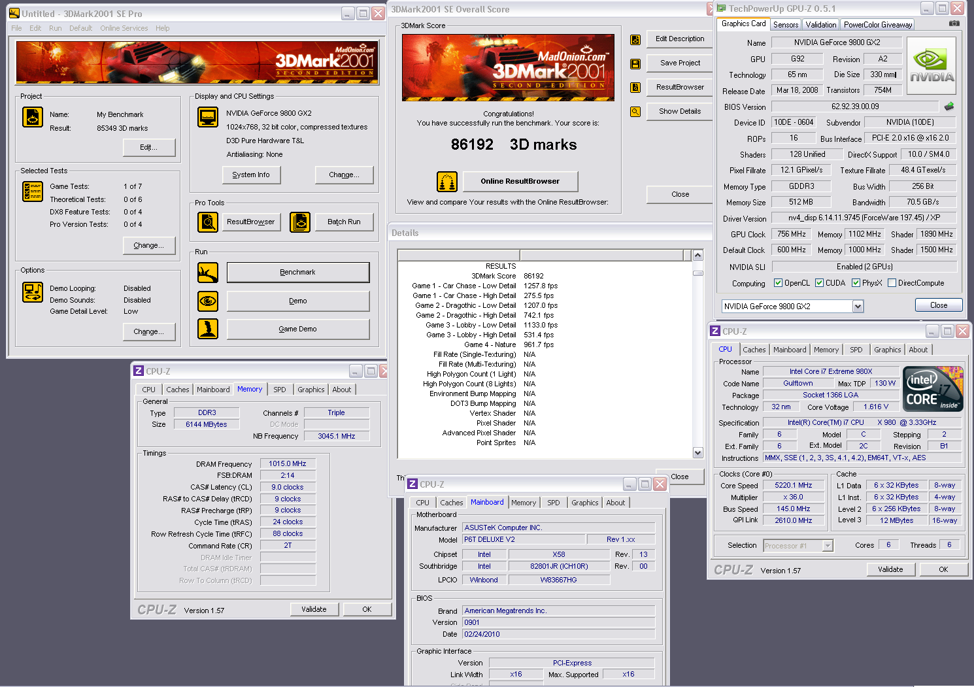974x687 pixels.
Task: Toggle the OpenCL checkbox in GPU-Z
Action: (778, 283)
